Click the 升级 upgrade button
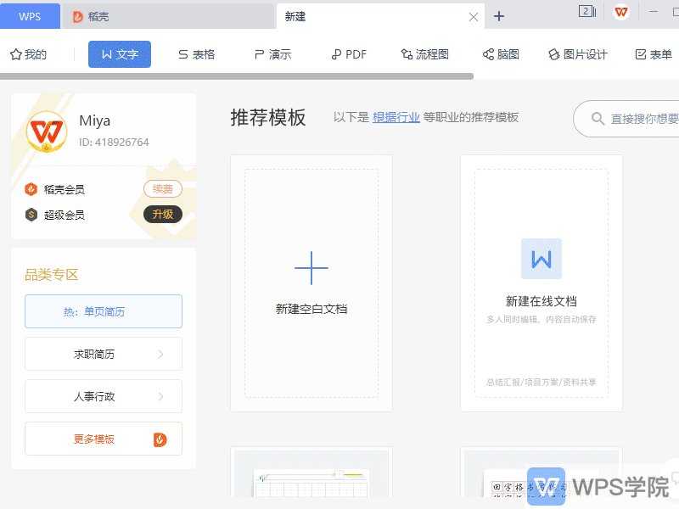This screenshot has height=509, width=679. pos(163,215)
